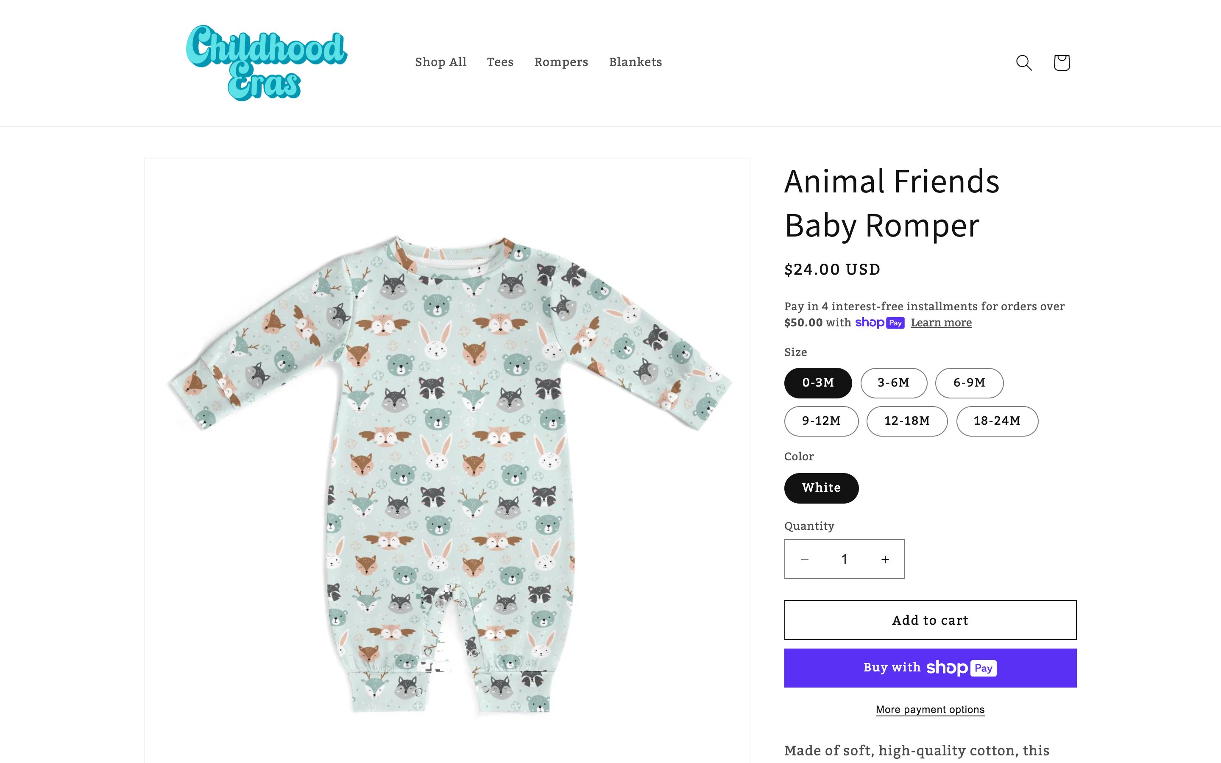Choose the 6-9M size option
The width and height of the screenshot is (1221, 763).
coord(969,383)
